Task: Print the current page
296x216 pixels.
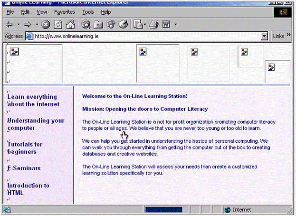Action: (x=153, y=24)
